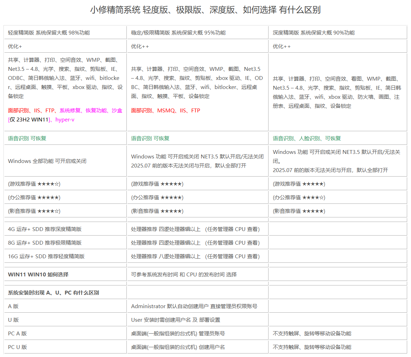This screenshot has width=411, height=357.
Task: Click the 16G 运存+ SDD 推荐轻度精简版 cell
Action: coord(46,256)
